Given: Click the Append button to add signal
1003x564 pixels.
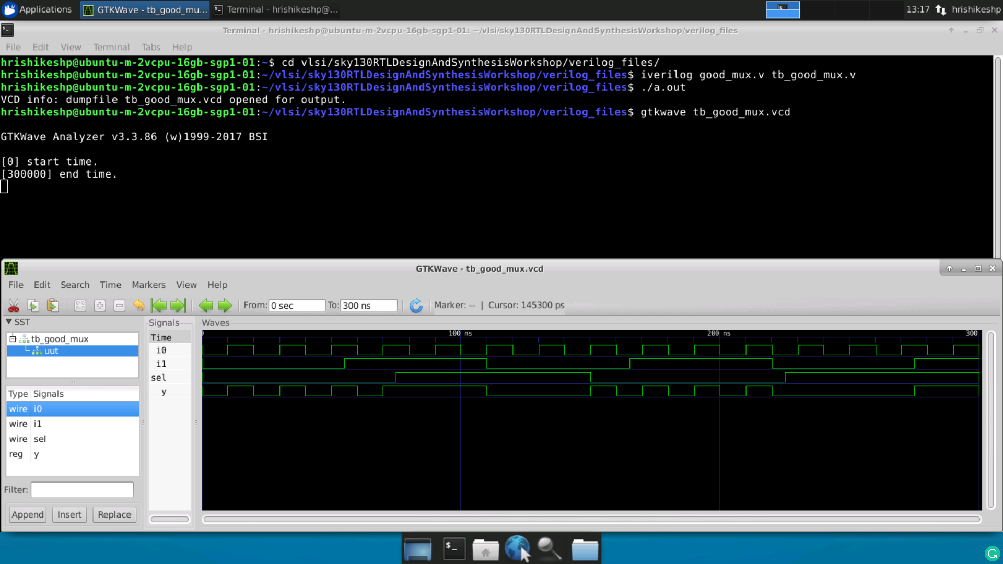Looking at the screenshot, I should coord(28,514).
